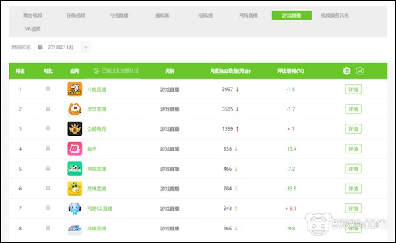Image resolution: width=396 pixels, height=243 pixels.
Task: Open 详情 for 斗鱼直播 row
Action: (353, 90)
